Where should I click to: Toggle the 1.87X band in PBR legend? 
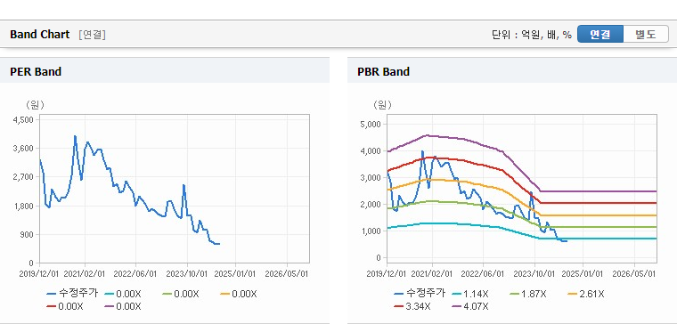[527, 294]
